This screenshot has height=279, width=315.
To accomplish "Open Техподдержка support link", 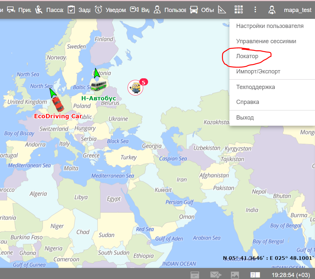I will pyautogui.click(x=255, y=87).
